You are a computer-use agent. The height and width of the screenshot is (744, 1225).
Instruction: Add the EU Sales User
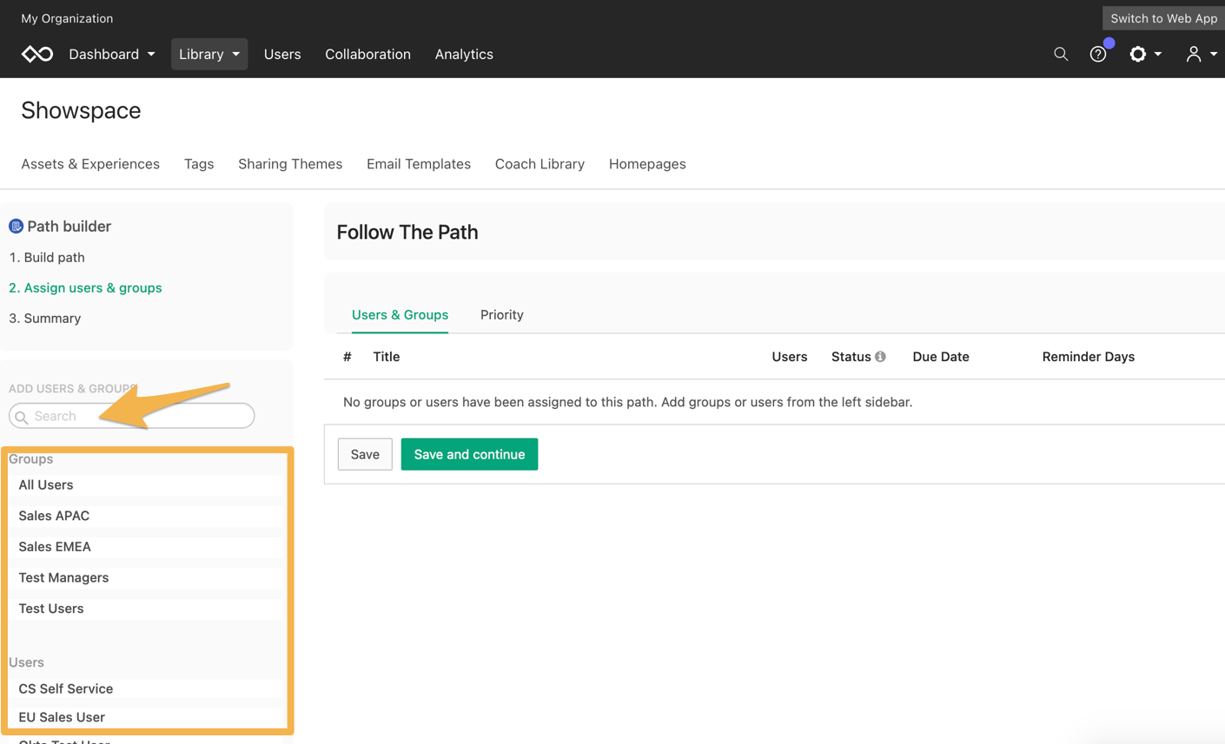coord(147,717)
